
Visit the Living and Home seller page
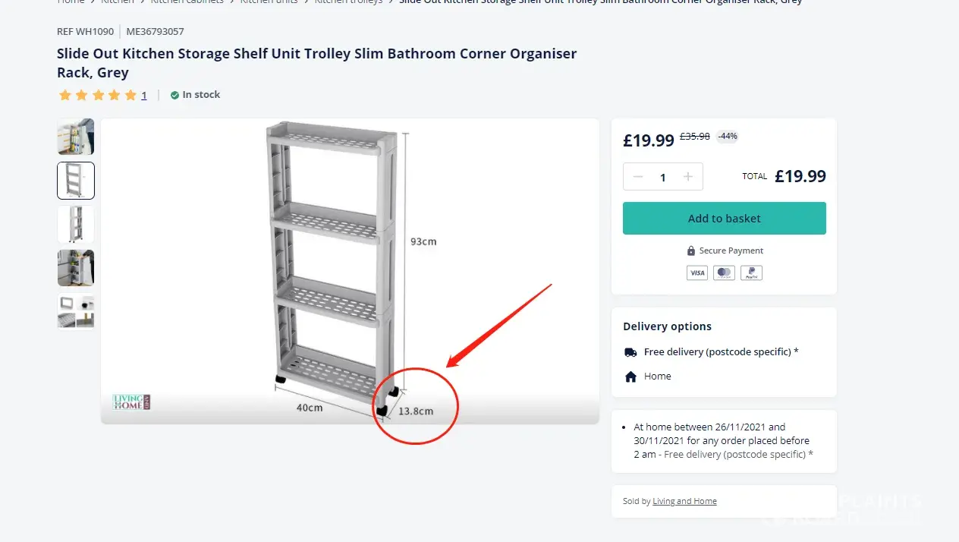coord(684,501)
